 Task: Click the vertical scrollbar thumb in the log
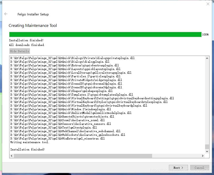207,147
